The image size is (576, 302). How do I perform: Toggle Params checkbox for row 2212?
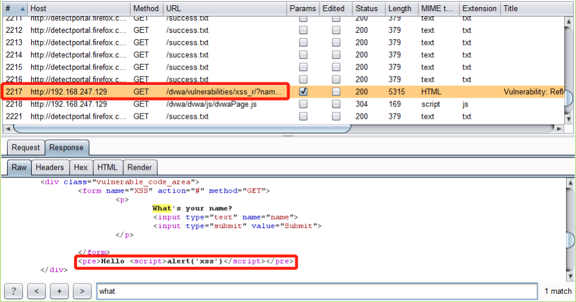point(303,30)
